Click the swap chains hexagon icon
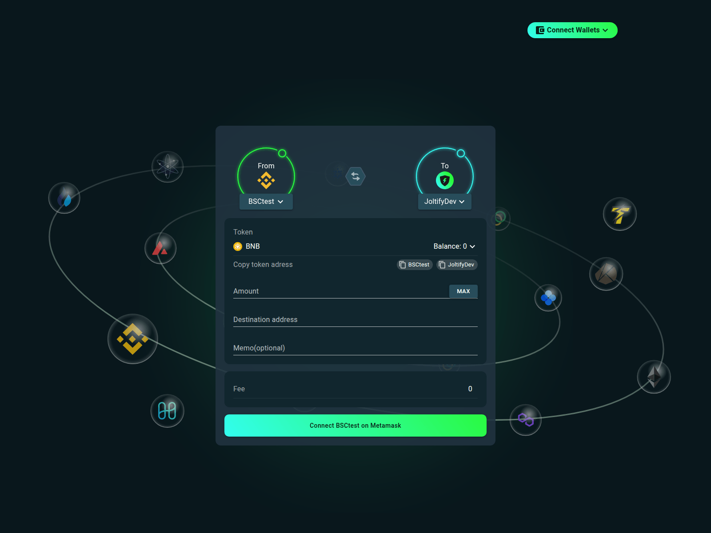The height and width of the screenshot is (533, 711). pyautogui.click(x=355, y=176)
